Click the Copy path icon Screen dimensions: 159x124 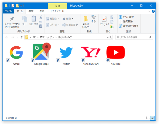[x=41, y=22]
